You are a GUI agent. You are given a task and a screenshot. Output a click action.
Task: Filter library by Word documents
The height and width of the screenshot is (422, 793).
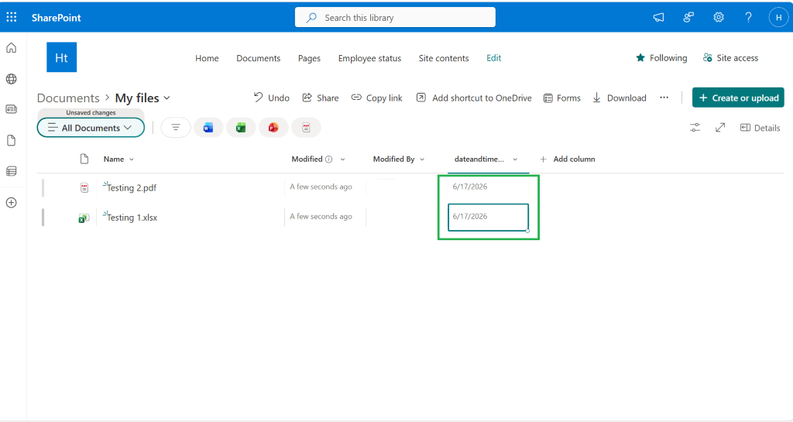pyautogui.click(x=208, y=128)
